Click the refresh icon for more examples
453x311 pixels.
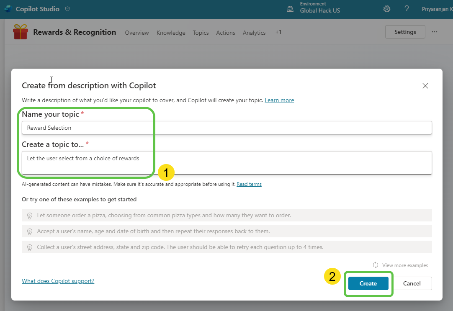[376, 265]
